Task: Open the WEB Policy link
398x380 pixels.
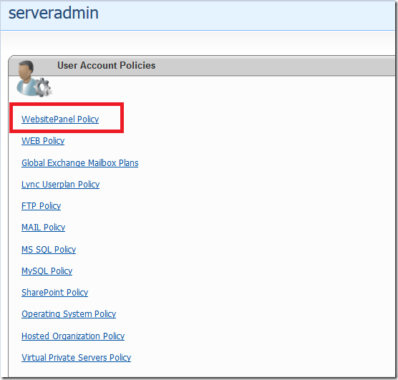Action: 43,141
